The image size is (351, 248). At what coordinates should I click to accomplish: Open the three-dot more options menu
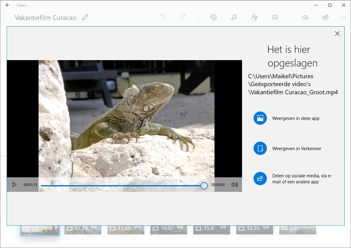coord(343,17)
